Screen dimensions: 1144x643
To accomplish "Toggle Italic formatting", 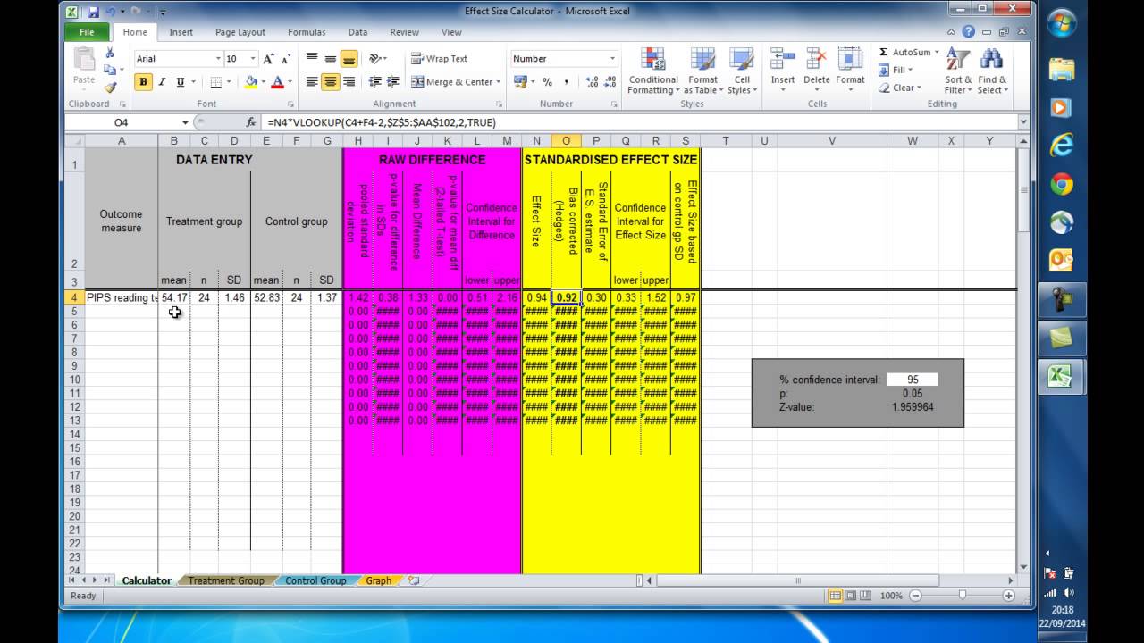I will click(x=162, y=82).
